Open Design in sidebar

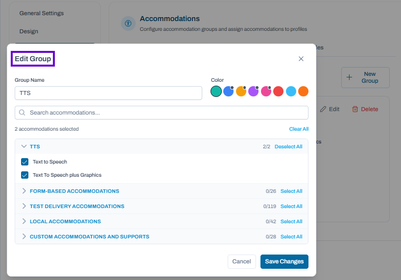[x=28, y=31]
